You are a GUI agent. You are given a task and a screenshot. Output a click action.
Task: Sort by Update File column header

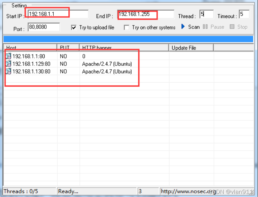tap(191, 48)
